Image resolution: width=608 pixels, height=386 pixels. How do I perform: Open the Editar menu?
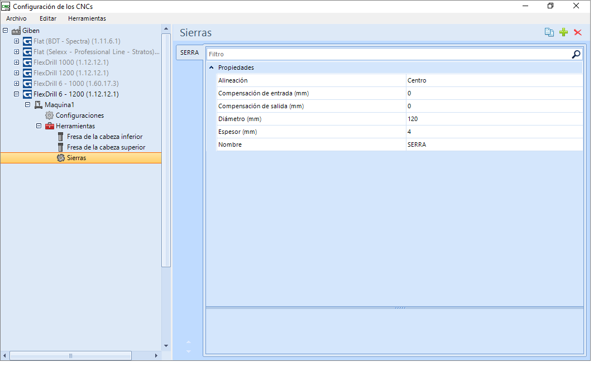pyautogui.click(x=47, y=18)
